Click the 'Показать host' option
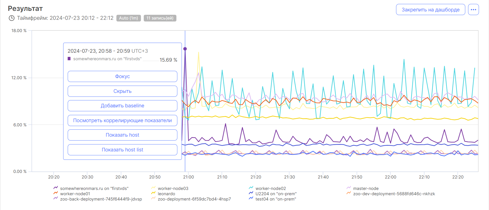The height and width of the screenshot is (210, 489). [122, 135]
